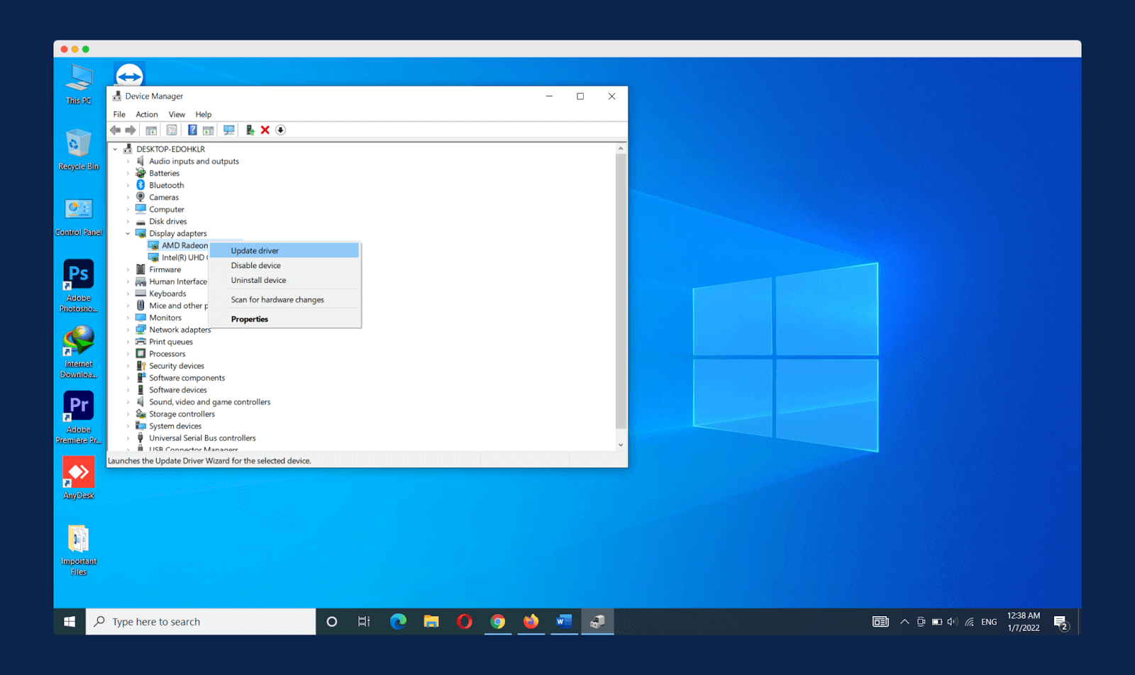
Task: Click the Properties toolbar icon
Action: pyautogui.click(x=172, y=130)
